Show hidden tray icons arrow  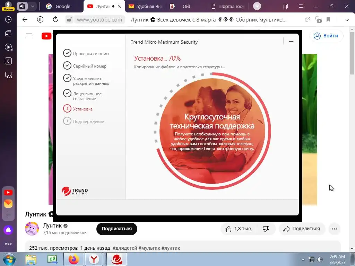[303, 260]
